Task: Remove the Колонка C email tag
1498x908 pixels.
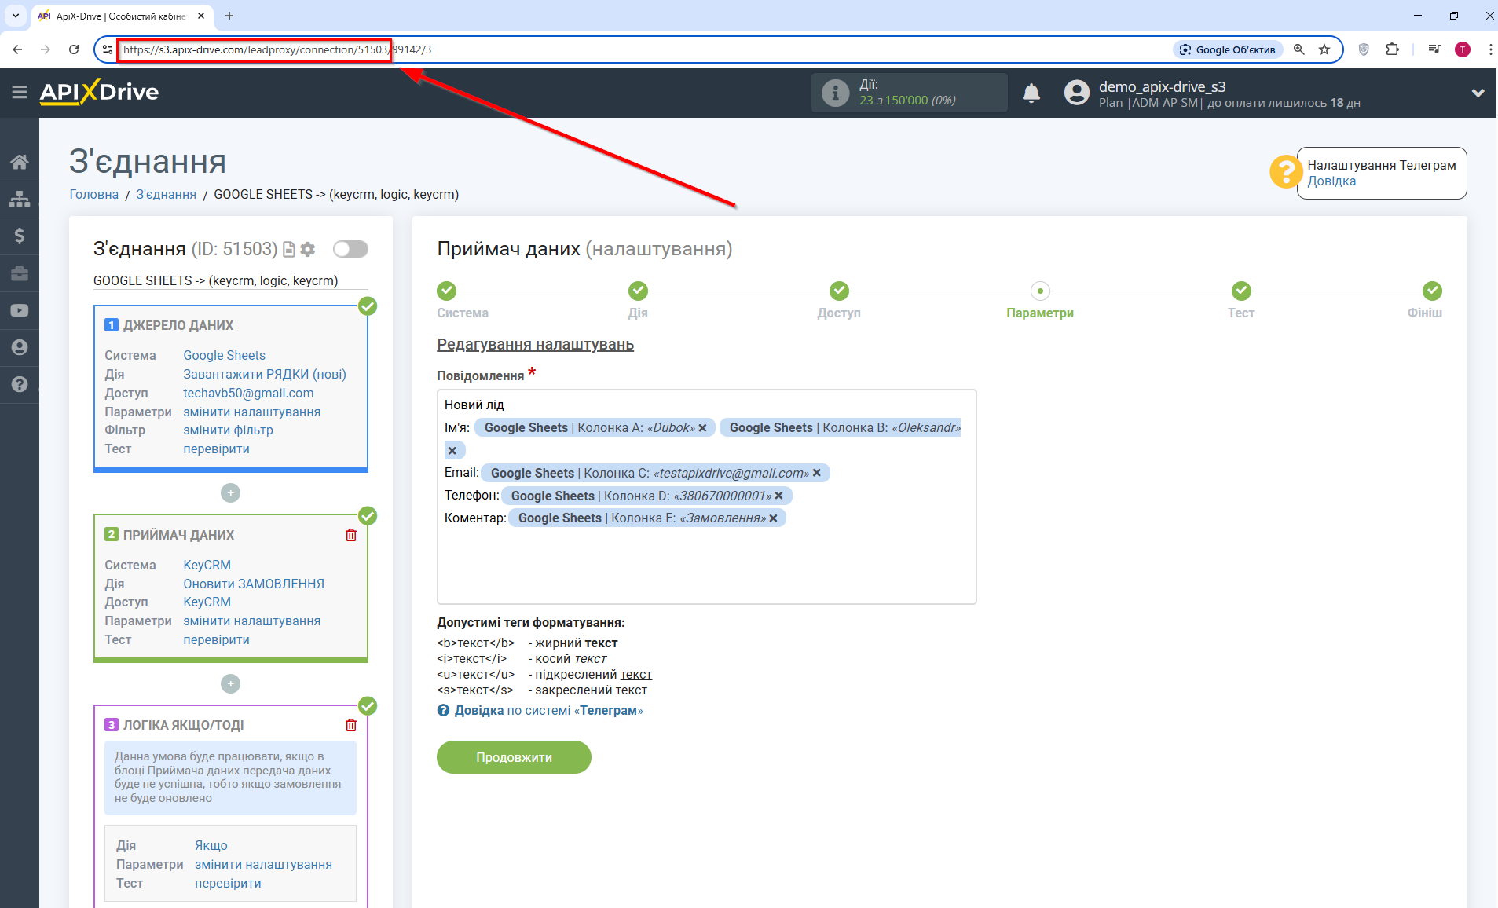Action: click(x=817, y=473)
